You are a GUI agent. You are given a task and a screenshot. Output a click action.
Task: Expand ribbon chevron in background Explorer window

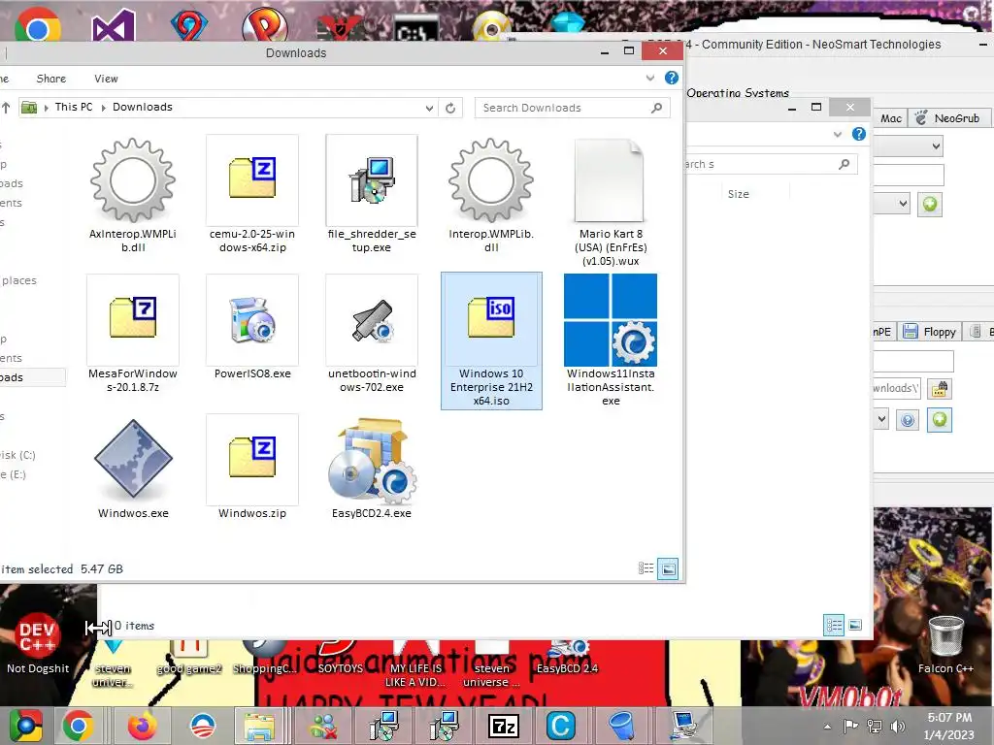click(x=838, y=134)
